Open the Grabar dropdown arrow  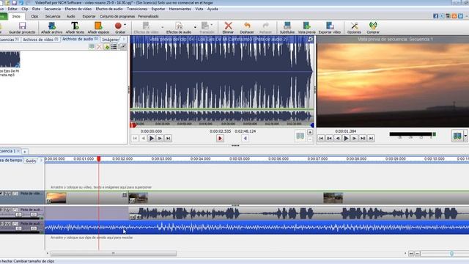[125, 25]
